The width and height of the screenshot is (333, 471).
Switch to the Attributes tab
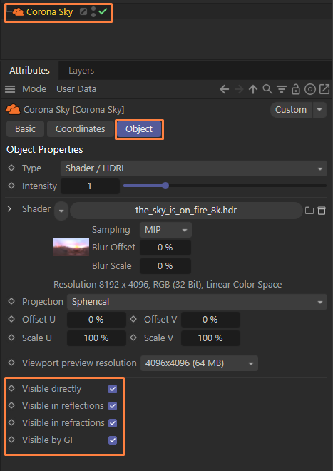pos(29,71)
